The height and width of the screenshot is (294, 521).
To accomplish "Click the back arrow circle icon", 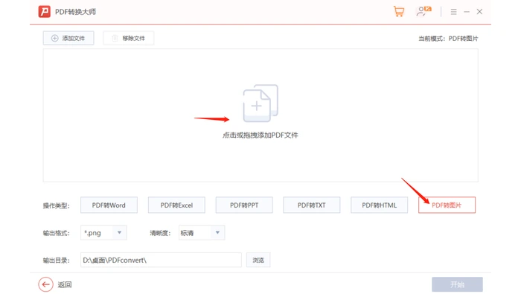I will pos(45,285).
